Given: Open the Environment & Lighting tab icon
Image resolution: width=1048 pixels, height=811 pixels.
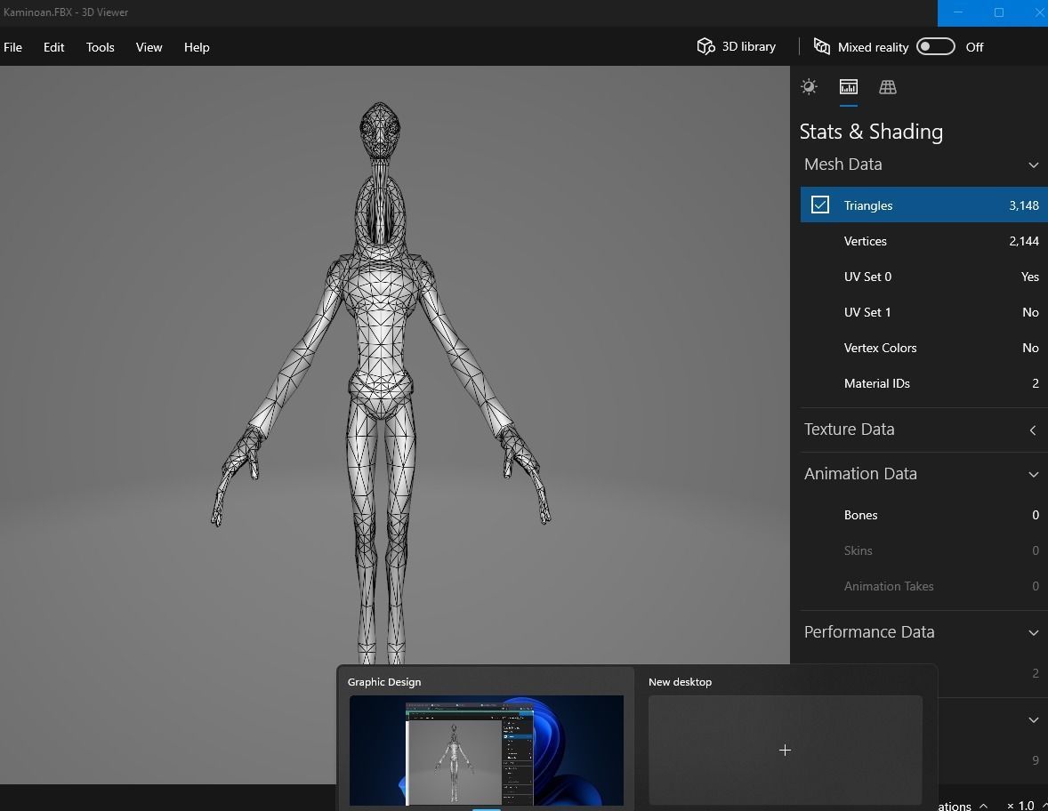Looking at the screenshot, I should (809, 87).
